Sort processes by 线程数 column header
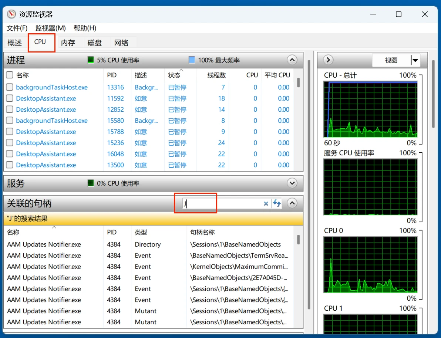 tap(216, 75)
